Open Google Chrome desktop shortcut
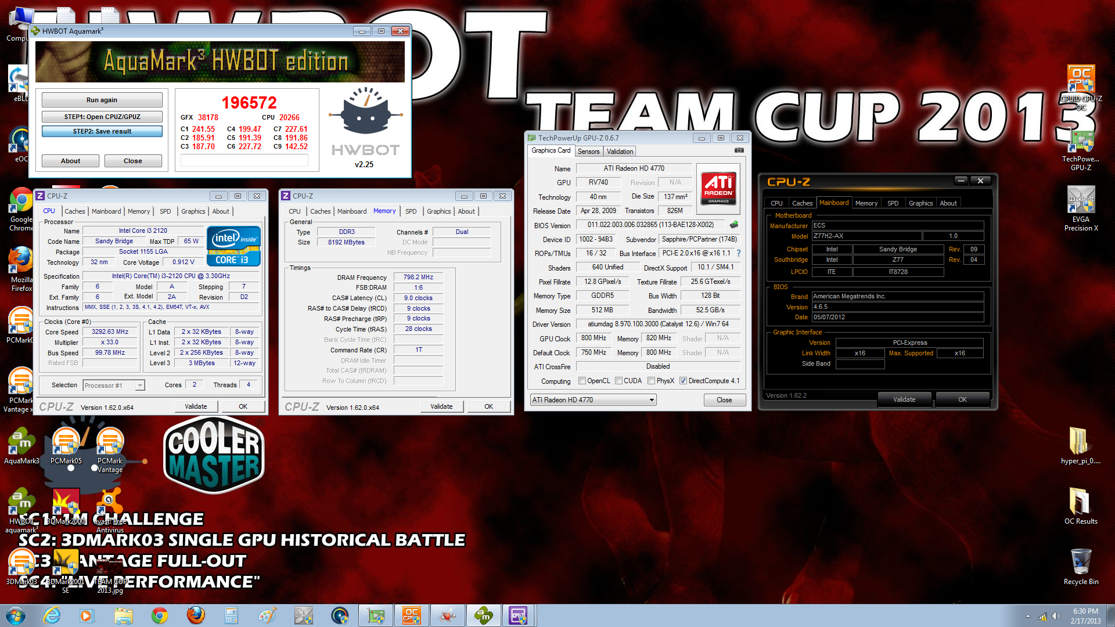 tap(21, 210)
